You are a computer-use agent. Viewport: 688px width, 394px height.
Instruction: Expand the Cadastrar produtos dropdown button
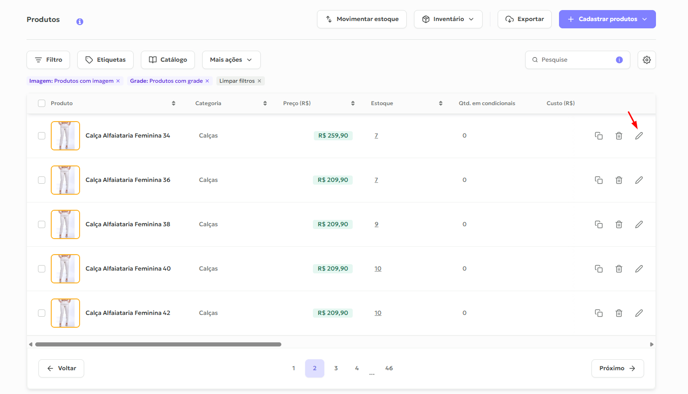pyautogui.click(x=607, y=19)
